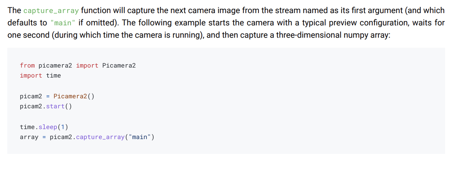Click the red "import" keyword after picamera2
The width and height of the screenshot is (452, 175).
pos(87,65)
